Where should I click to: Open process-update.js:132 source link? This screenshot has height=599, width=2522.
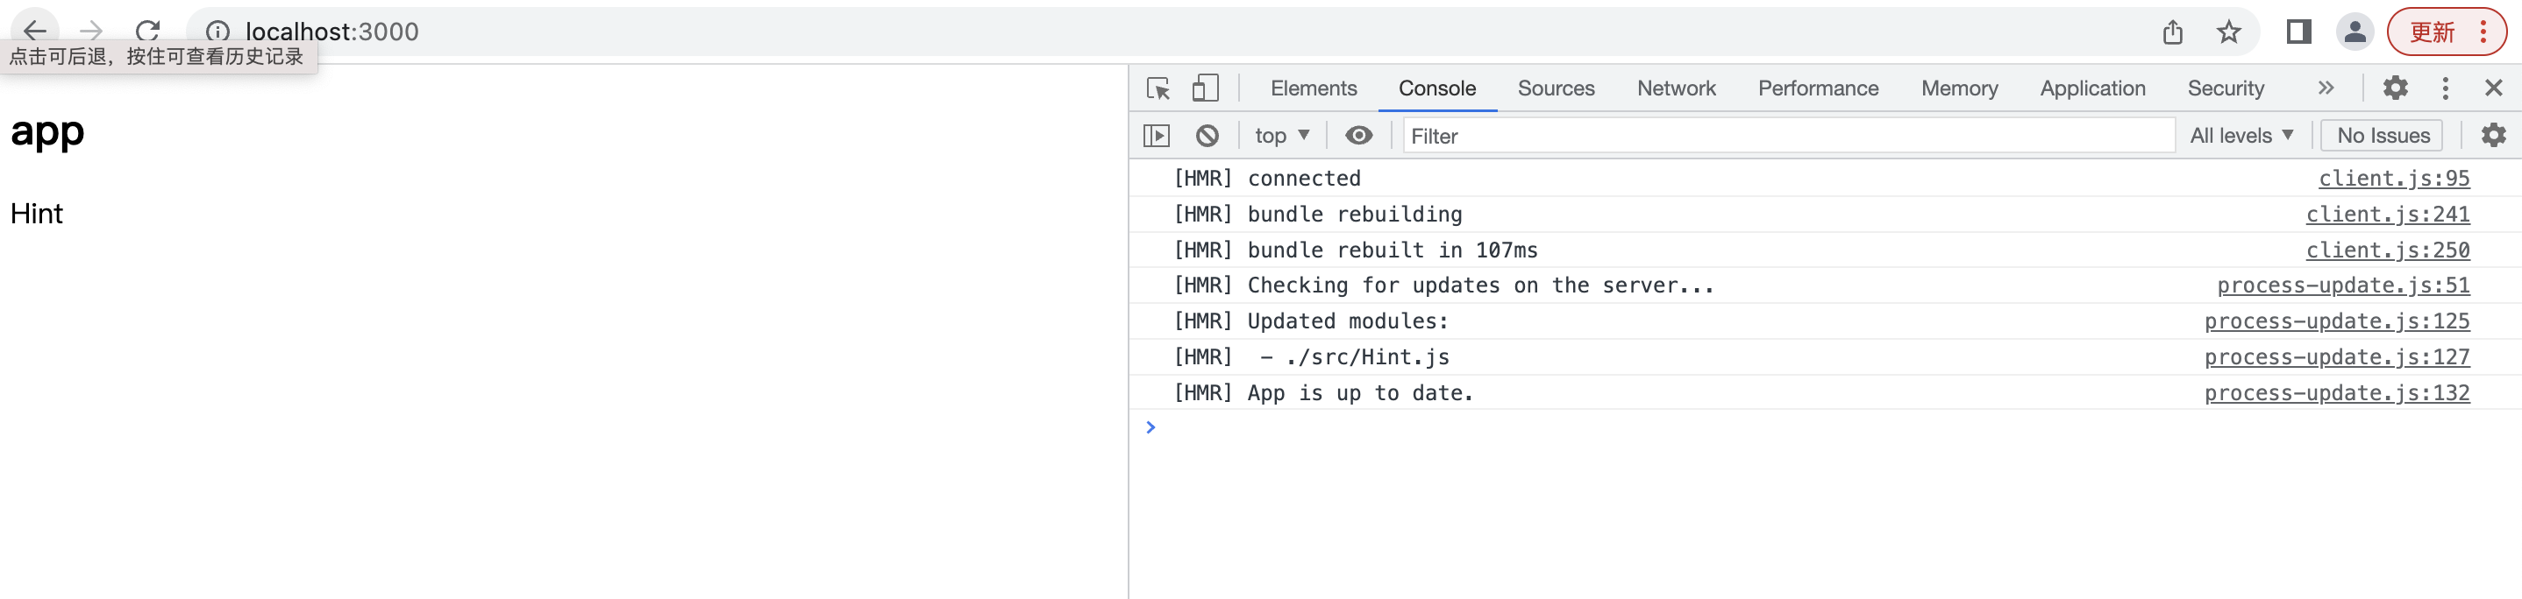click(2336, 394)
